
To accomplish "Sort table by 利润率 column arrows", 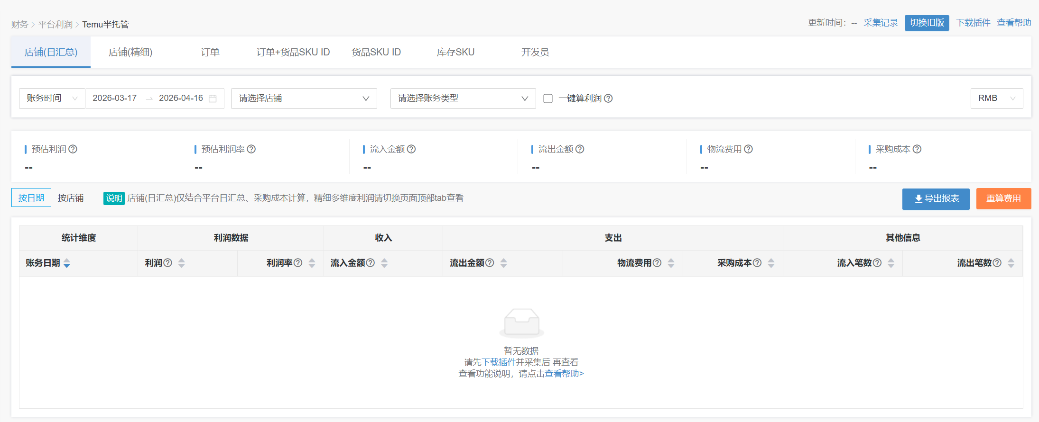I will point(312,263).
